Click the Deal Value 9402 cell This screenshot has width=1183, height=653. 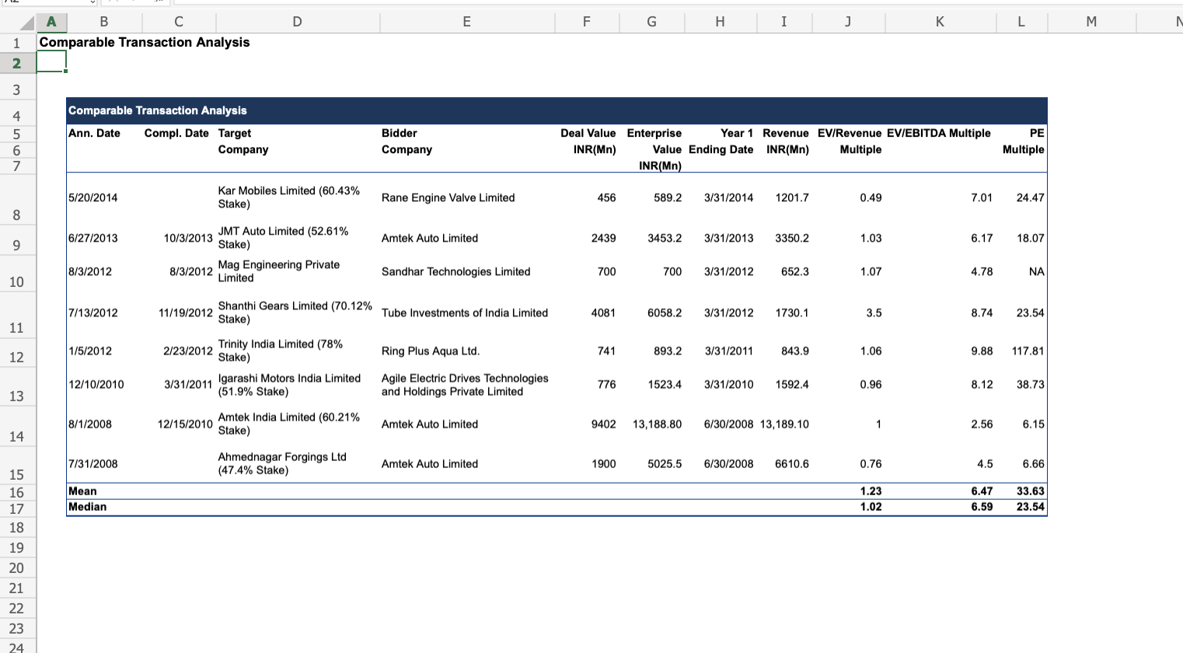pyautogui.click(x=603, y=424)
